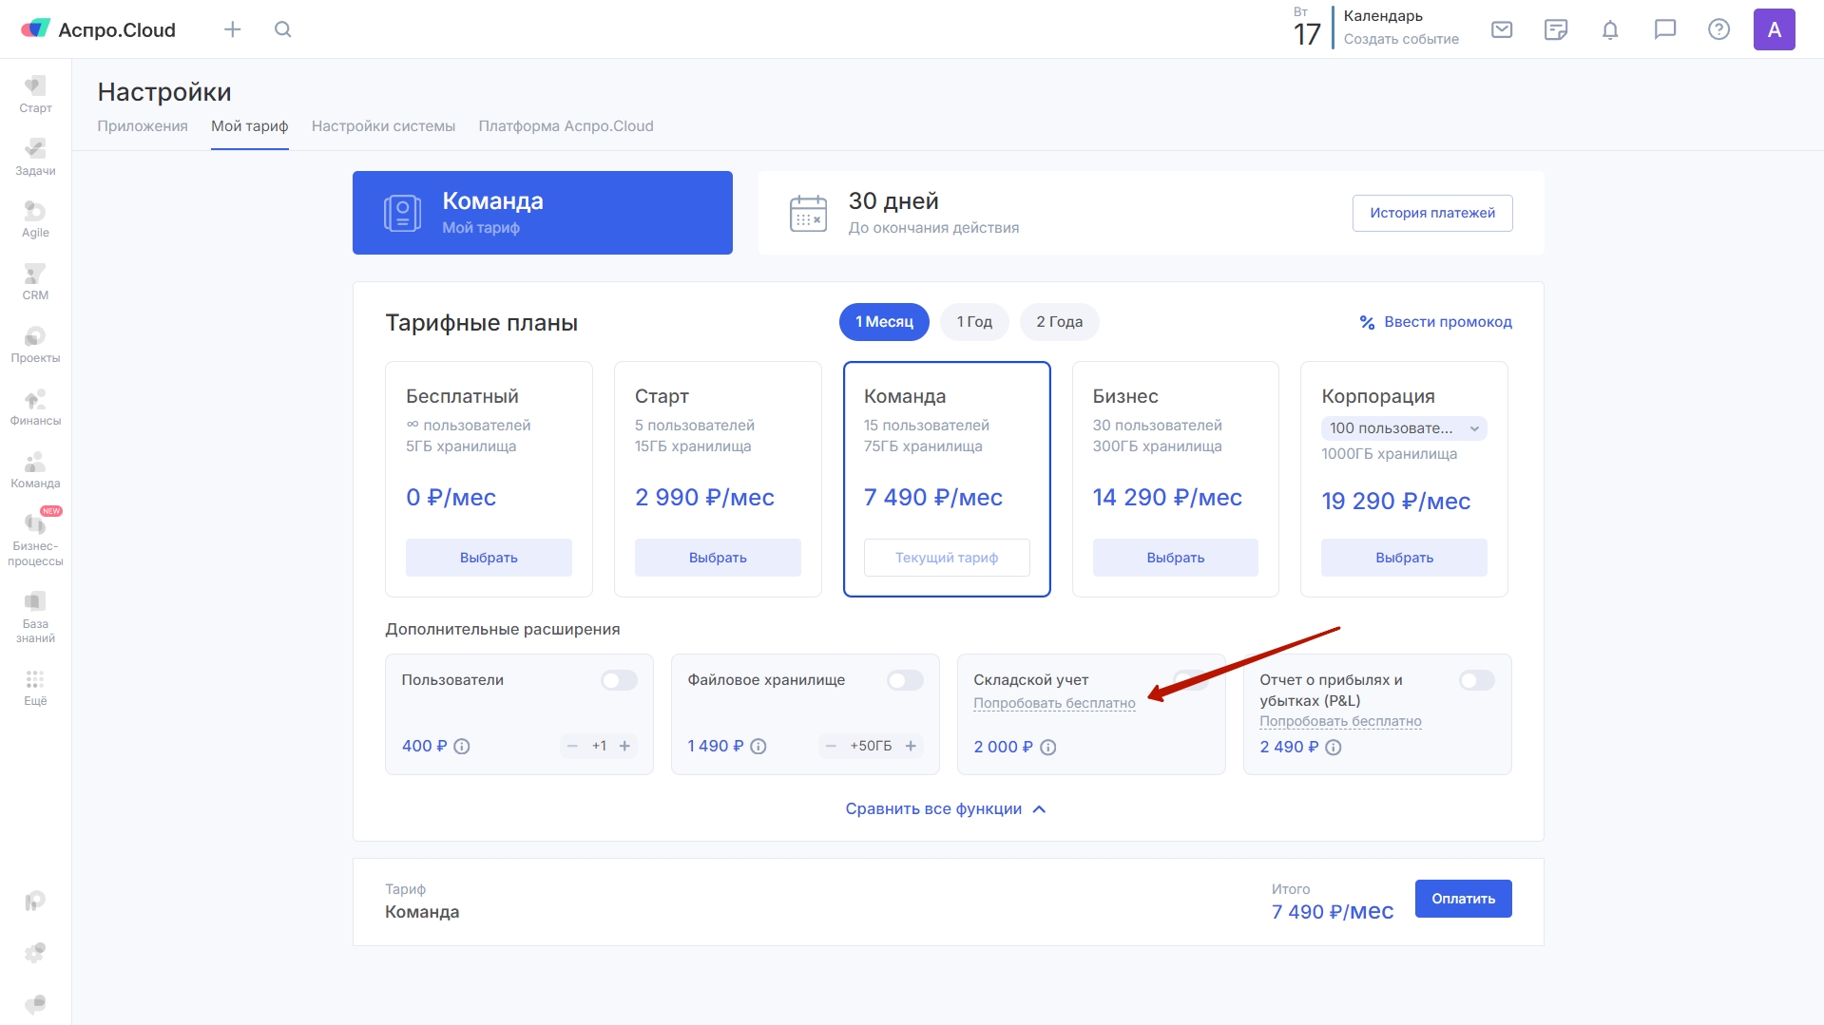The width and height of the screenshot is (1824, 1025).
Task: Turn on the P&L report toggle
Action: (x=1476, y=680)
